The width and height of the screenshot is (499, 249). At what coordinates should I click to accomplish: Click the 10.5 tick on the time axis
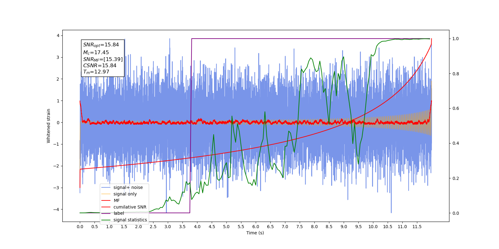pyautogui.click(x=388, y=227)
